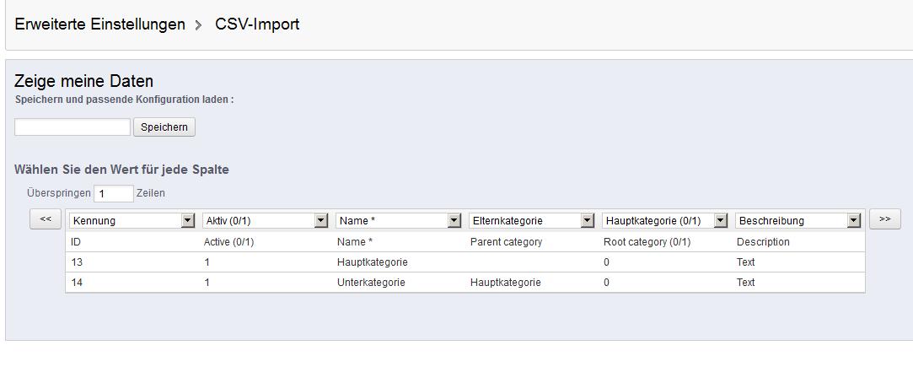Expand the Hauptkategorie (0/1) dropdown
This screenshot has width=913, height=383.
click(x=665, y=221)
